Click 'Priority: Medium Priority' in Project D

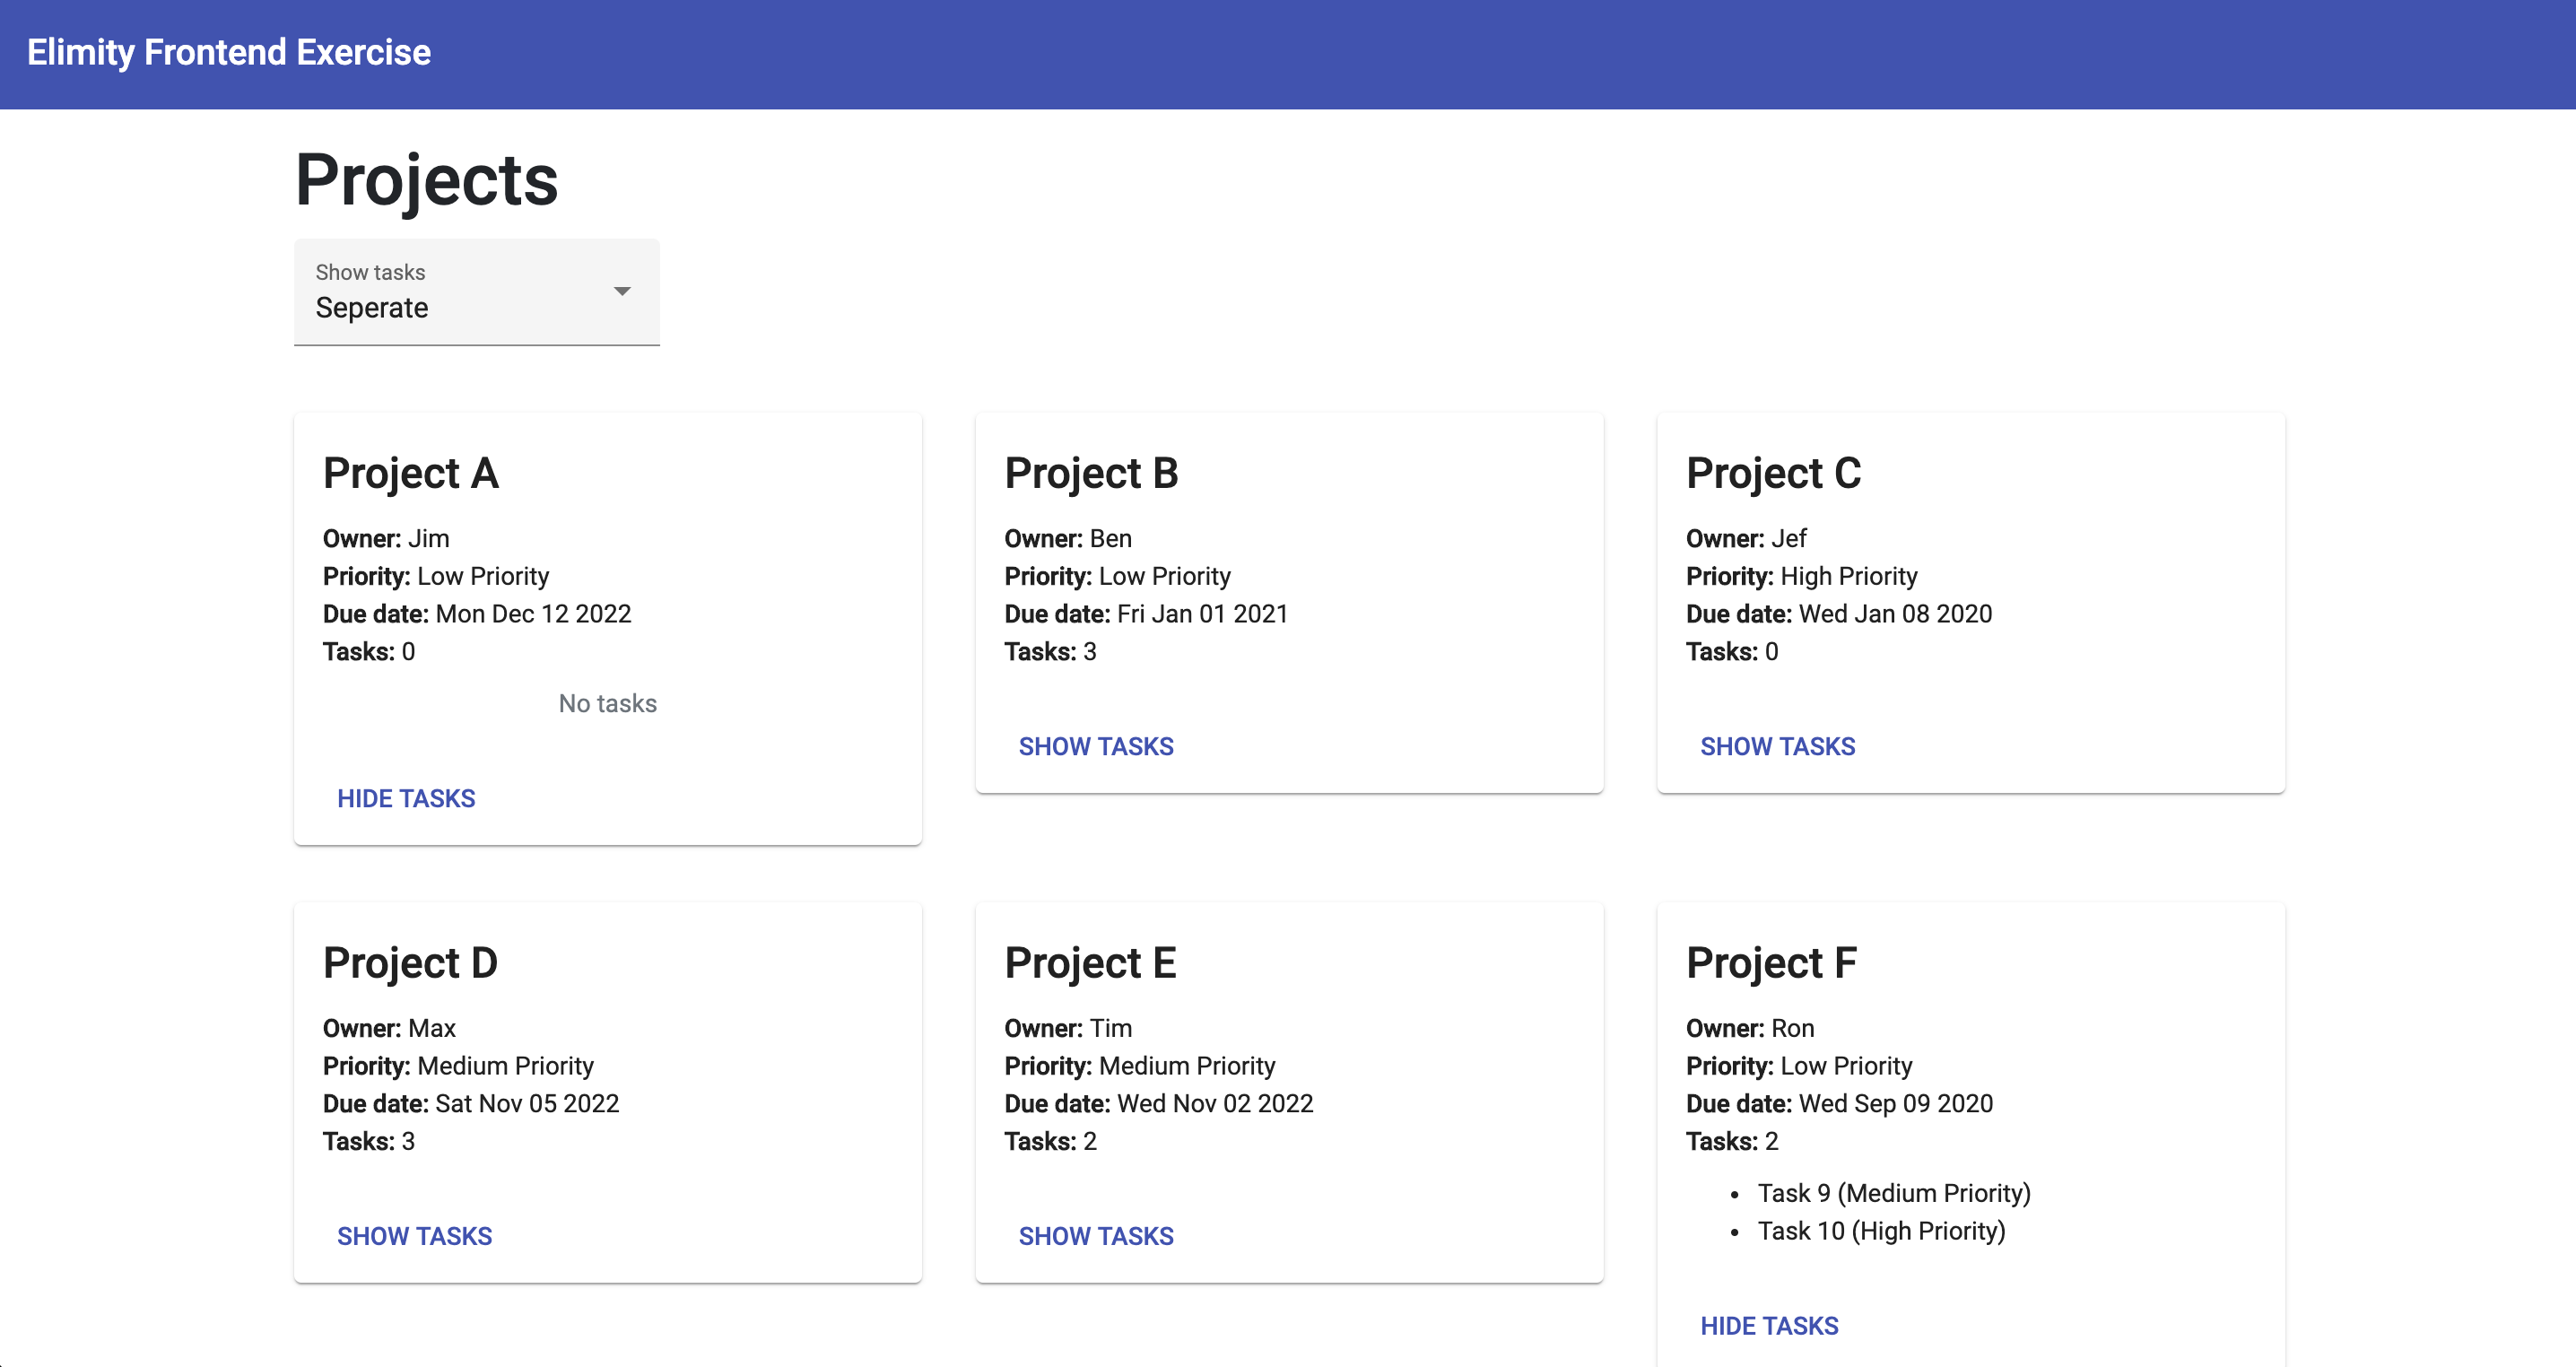pos(458,1066)
